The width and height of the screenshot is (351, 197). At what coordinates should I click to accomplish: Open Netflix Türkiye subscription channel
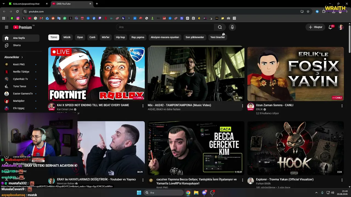pyautogui.click(x=21, y=72)
